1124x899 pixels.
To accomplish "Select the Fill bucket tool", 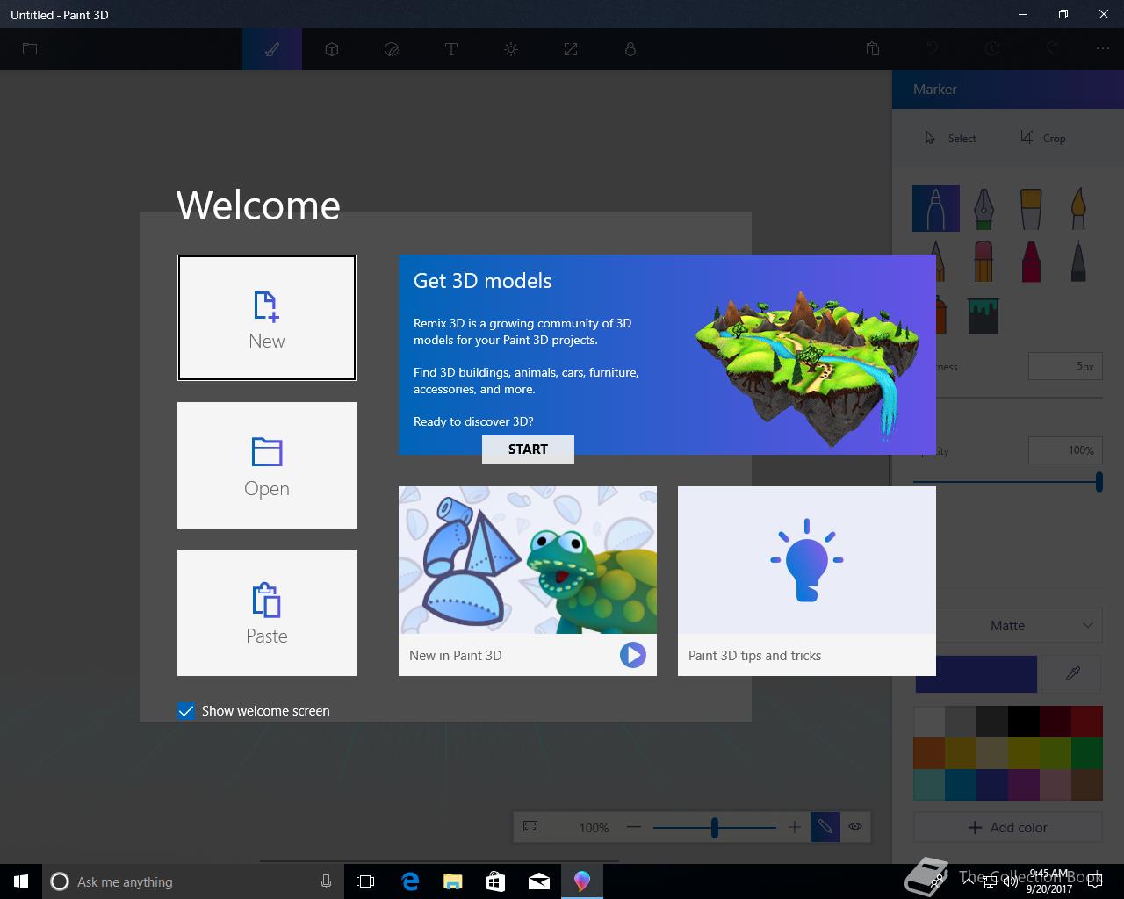I will click(x=983, y=313).
